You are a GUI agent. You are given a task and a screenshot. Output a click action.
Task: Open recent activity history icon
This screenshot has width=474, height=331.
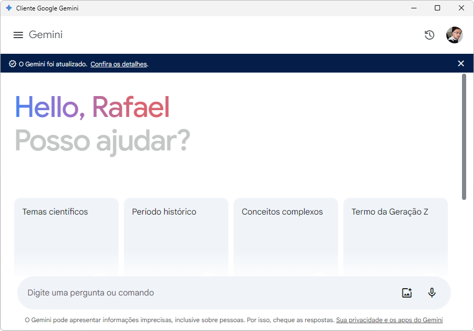(429, 35)
